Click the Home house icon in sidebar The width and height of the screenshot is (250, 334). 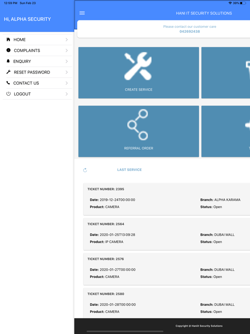pyautogui.click(x=8, y=40)
